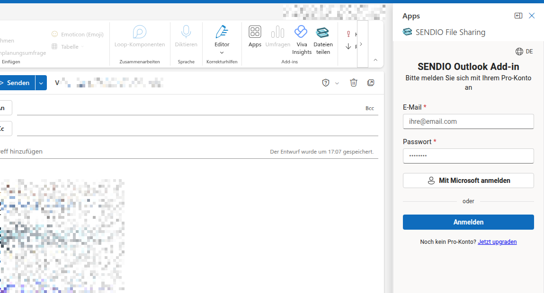Image resolution: width=544 pixels, height=293 pixels.
Task: Focus the Passwort input field
Action: (x=468, y=156)
